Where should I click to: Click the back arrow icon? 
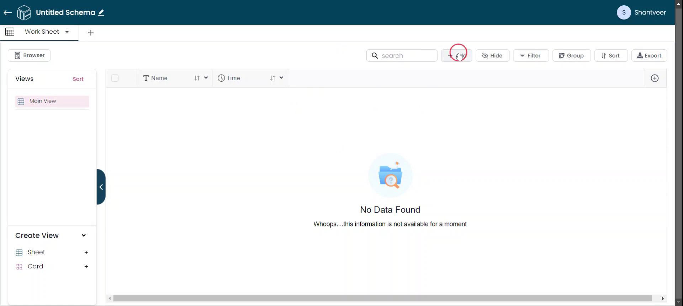8,13
